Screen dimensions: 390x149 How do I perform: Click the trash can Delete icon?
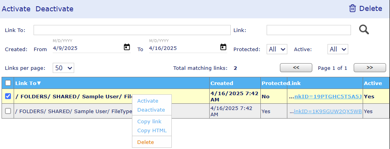point(353,9)
